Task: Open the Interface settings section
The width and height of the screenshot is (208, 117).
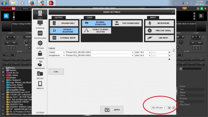Action: pos(40,25)
